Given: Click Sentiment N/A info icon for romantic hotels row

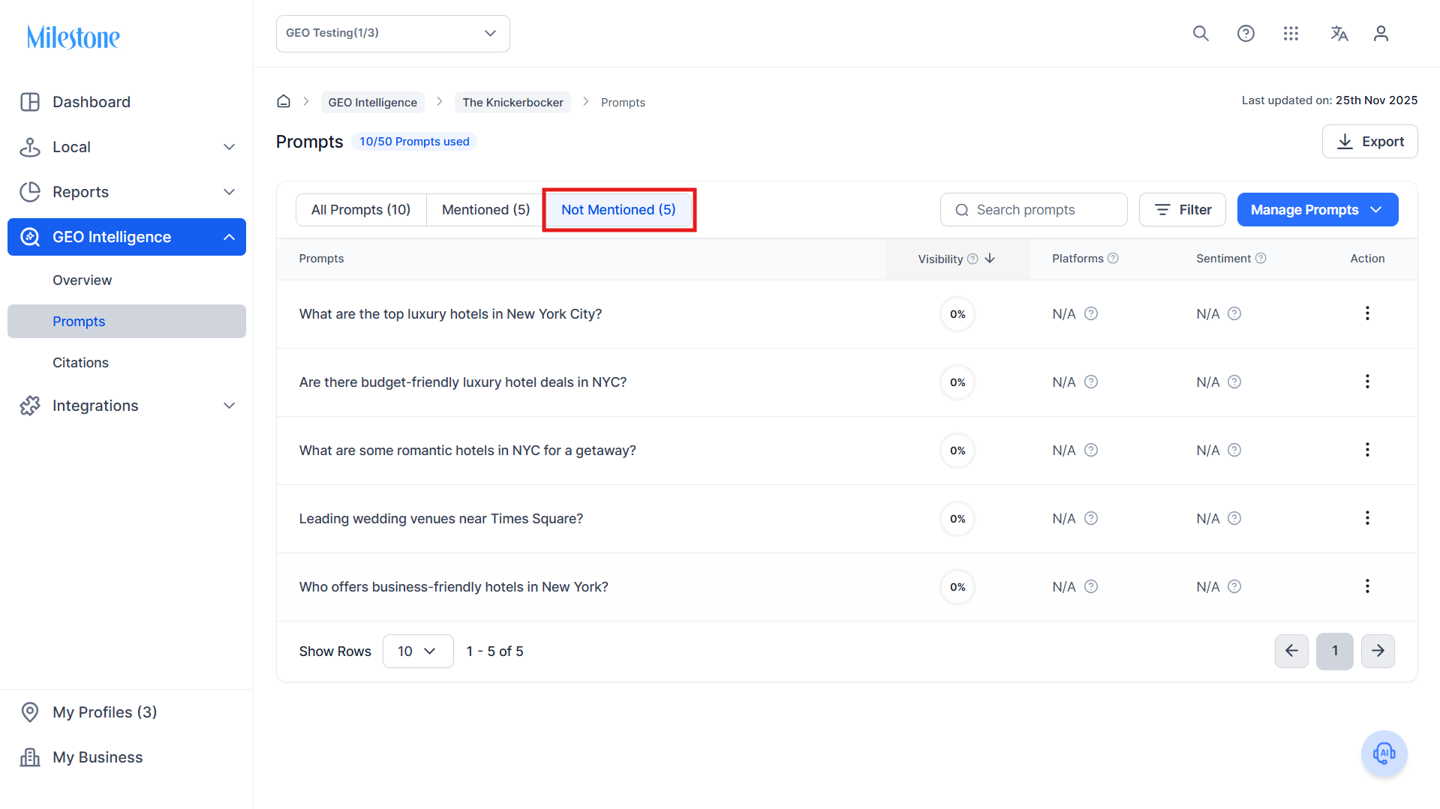Looking at the screenshot, I should pyautogui.click(x=1234, y=450).
